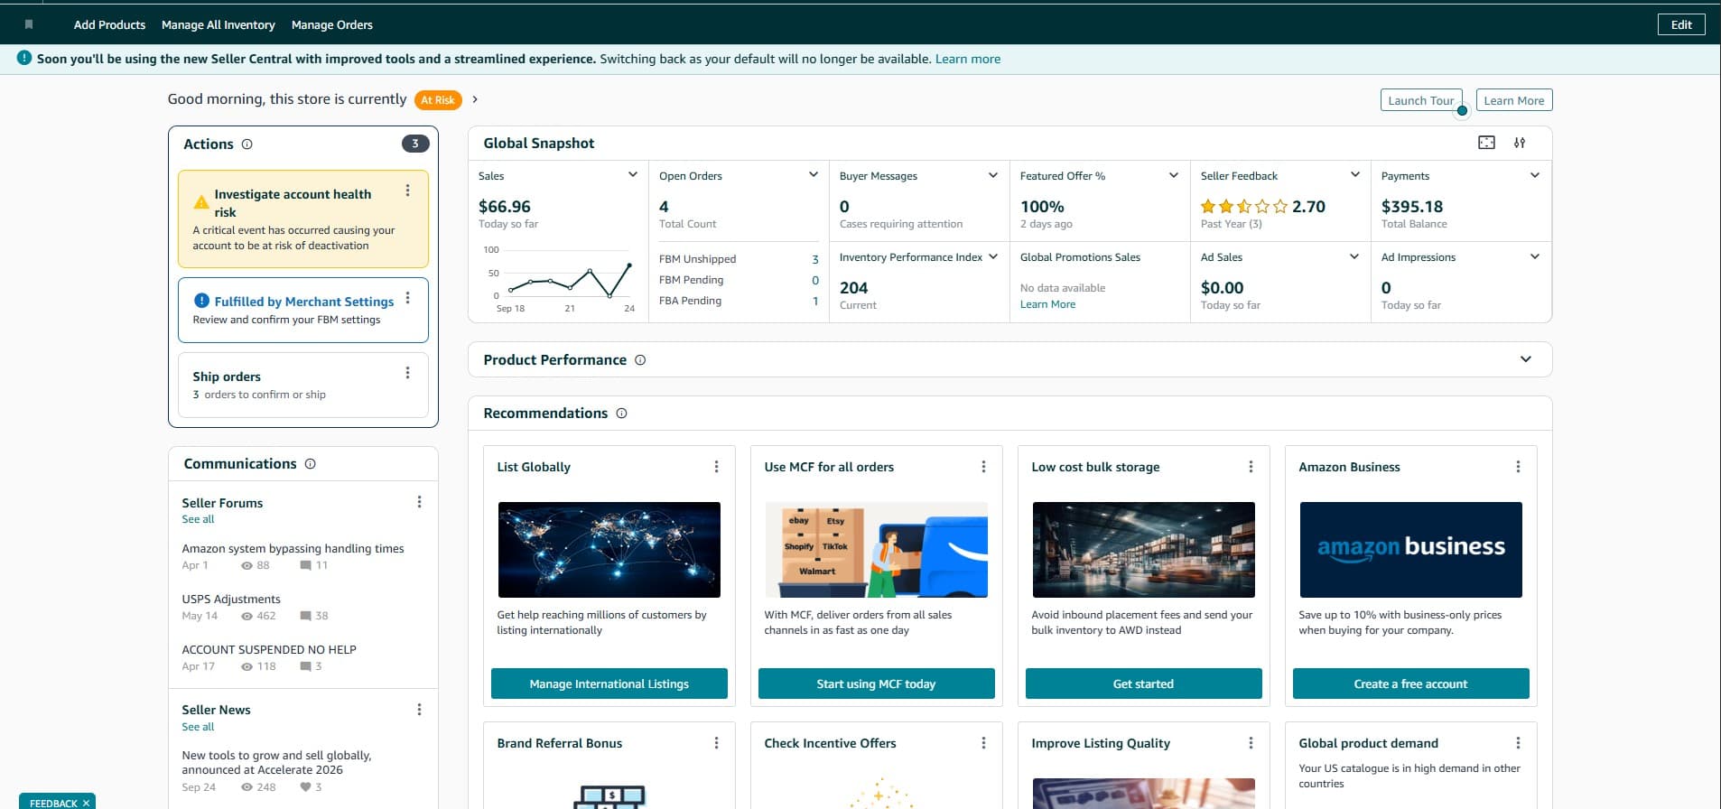Open Learn more link in banner
1721x809 pixels.
point(968,59)
